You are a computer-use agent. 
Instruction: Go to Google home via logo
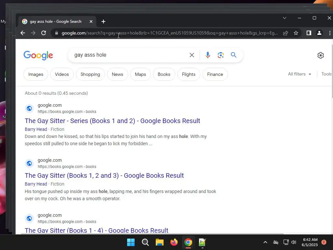coord(38,55)
